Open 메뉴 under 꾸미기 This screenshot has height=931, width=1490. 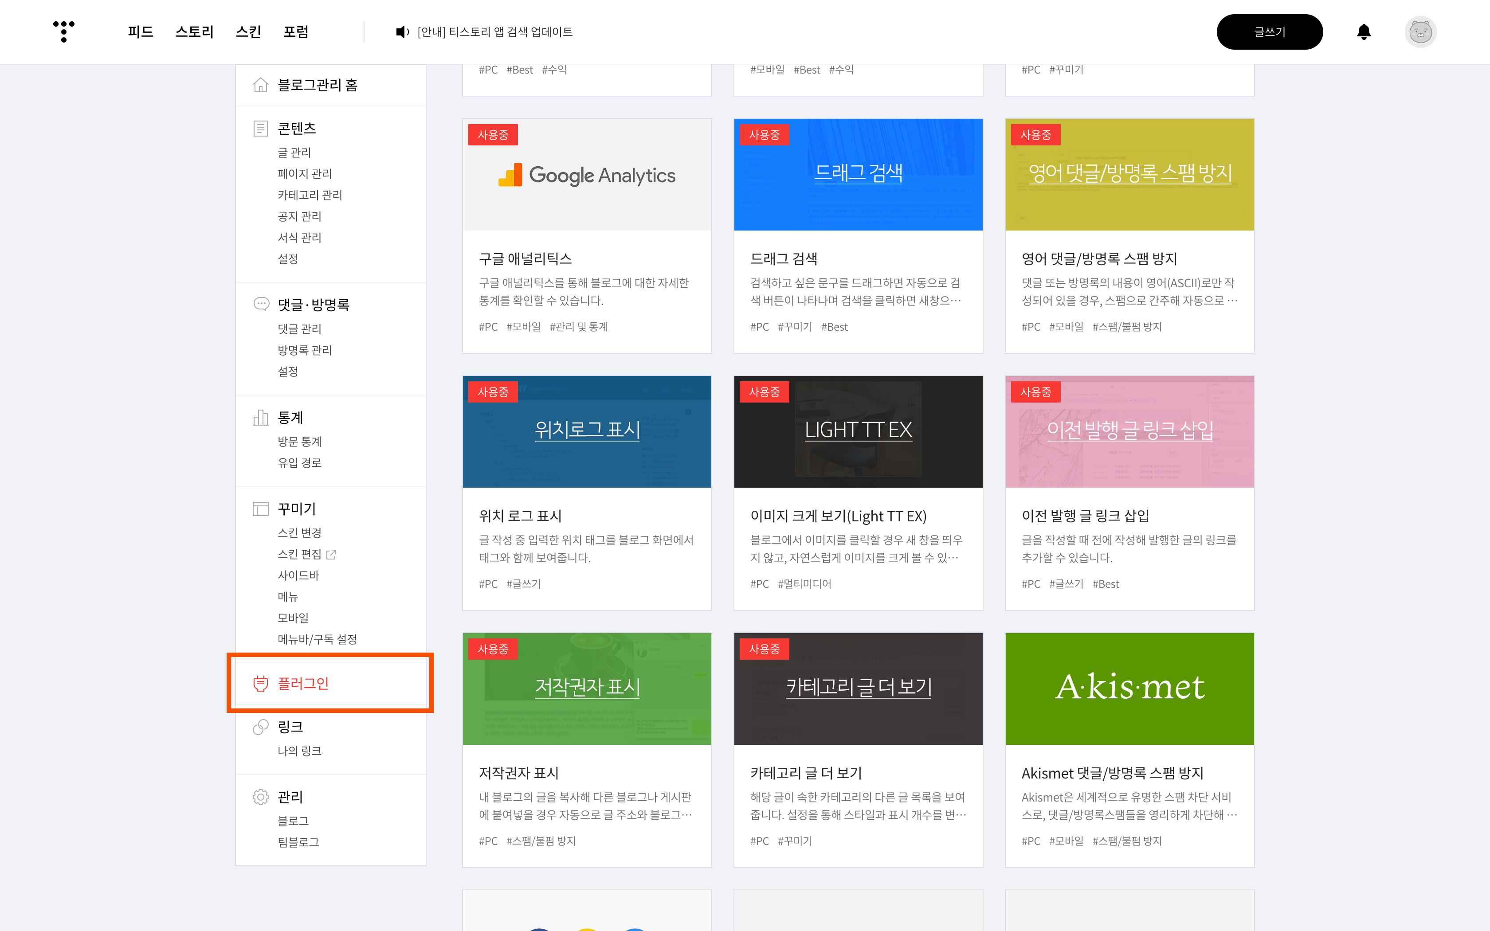pyautogui.click(x=288, y=597)
